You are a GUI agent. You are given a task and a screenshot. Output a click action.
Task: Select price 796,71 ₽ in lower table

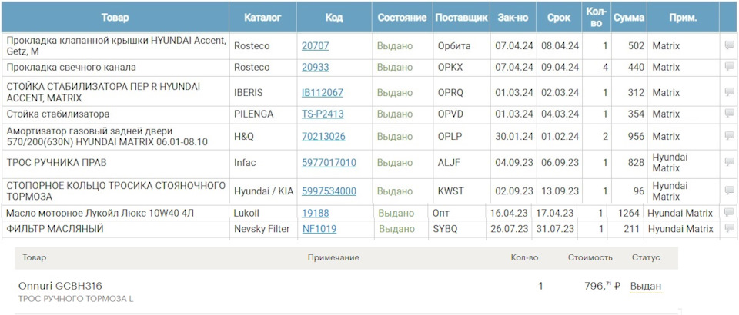(602, 285)
